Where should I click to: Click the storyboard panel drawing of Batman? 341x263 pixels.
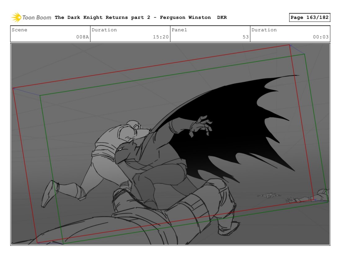click(x=170, y=144)
